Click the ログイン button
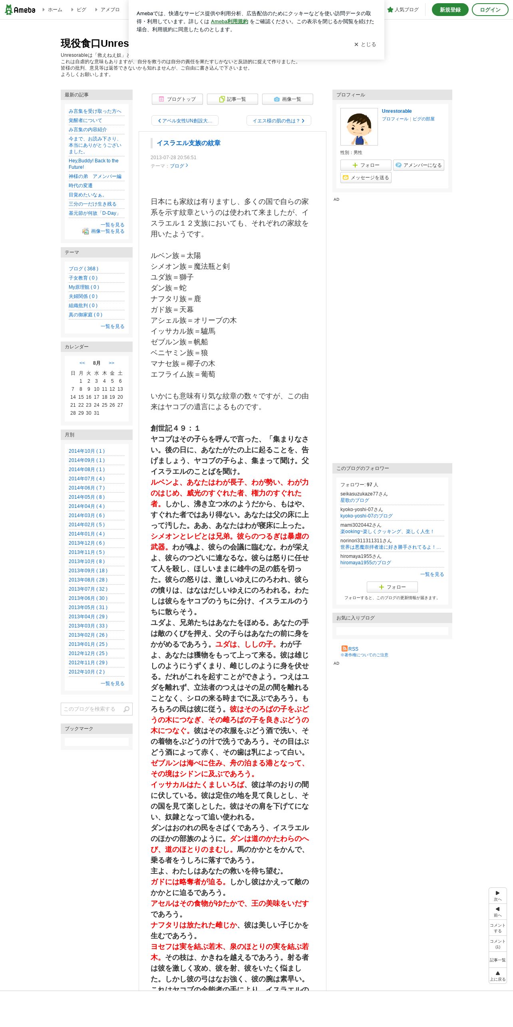This screenshot has width=513, height=1027. (490, 10)
